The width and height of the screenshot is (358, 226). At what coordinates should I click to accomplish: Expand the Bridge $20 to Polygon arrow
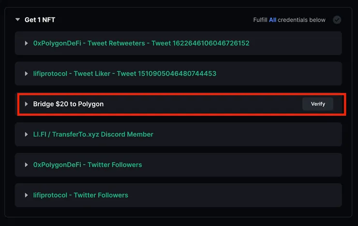pos(27,104)
